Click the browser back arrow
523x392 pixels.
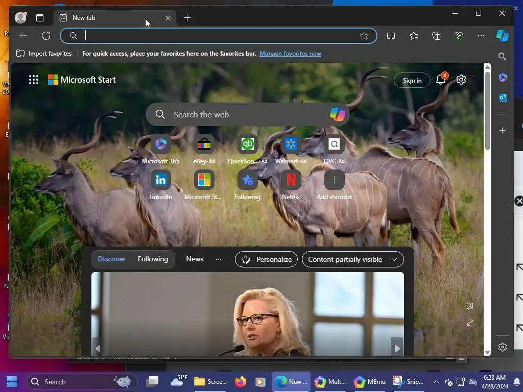click(x=23, y=36)
